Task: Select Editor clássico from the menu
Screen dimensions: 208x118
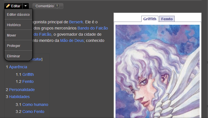Action: 18,15
